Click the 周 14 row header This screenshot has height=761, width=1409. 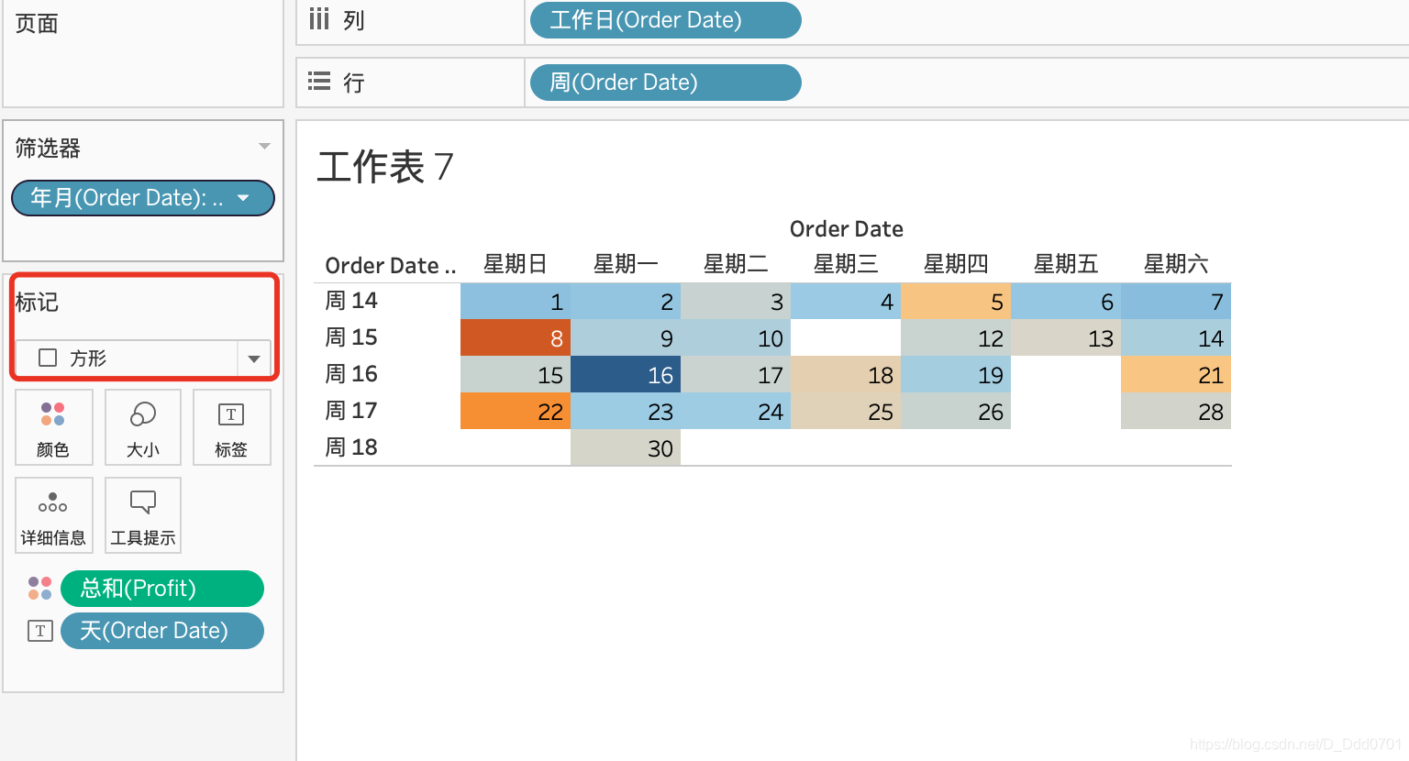(x=351, y=301)
